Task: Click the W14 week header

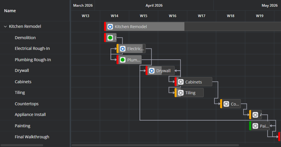Action: [114, 16]
